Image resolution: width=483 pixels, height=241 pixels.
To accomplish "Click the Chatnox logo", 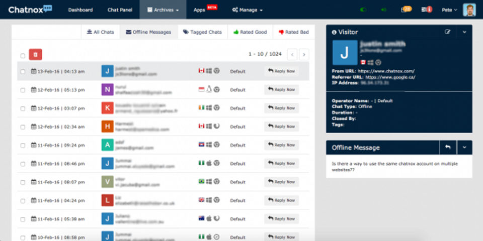I will pyautogui.click(x=30, y=10).
